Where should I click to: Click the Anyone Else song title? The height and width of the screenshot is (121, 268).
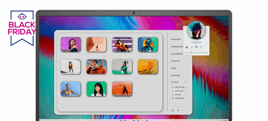tap(196, 42)
